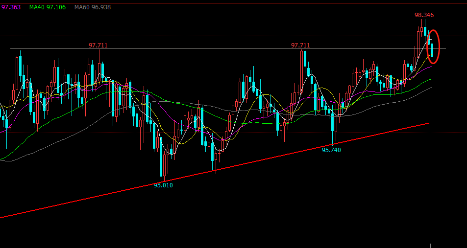Click the right end of the gray MA60 line

coord(431,88)
